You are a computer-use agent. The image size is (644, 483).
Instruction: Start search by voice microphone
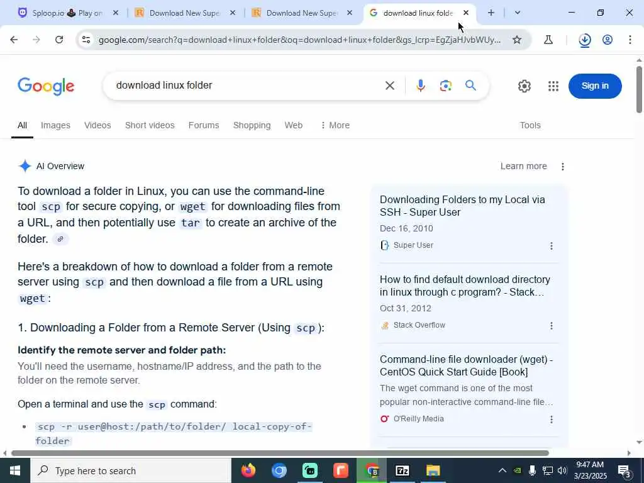420,86
